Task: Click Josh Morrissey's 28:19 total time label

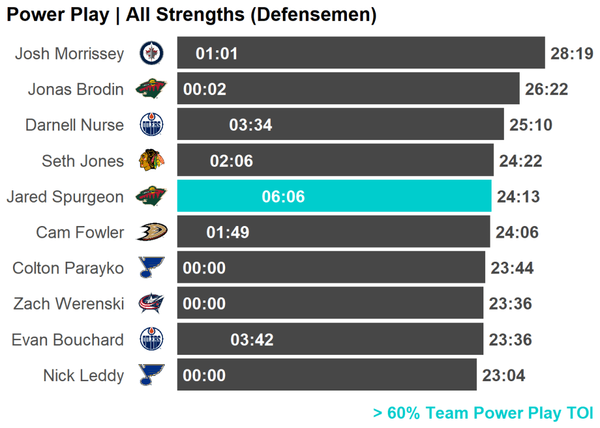Action: (572, 54)
